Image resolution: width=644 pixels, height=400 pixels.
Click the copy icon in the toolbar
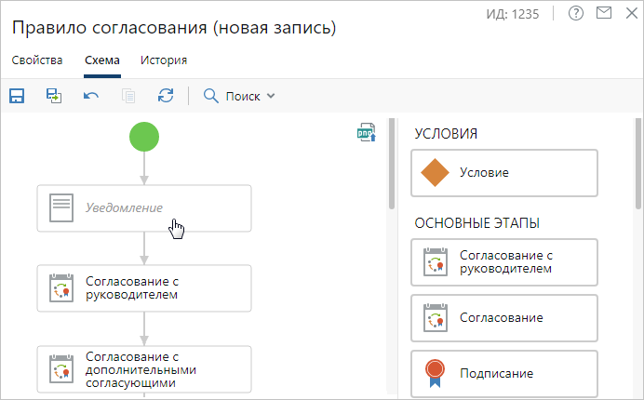click(x=128, y=96)
